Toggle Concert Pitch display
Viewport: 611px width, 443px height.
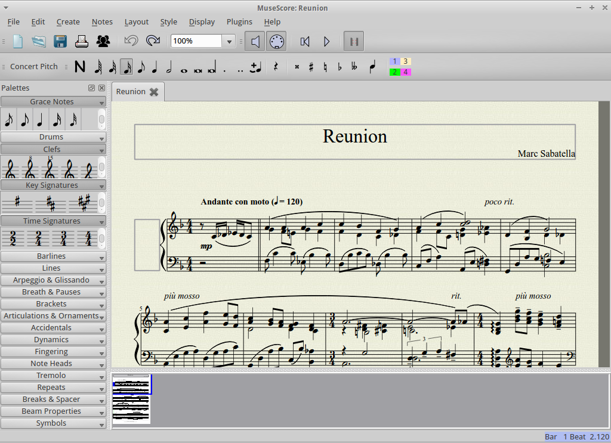pos(34,67)
